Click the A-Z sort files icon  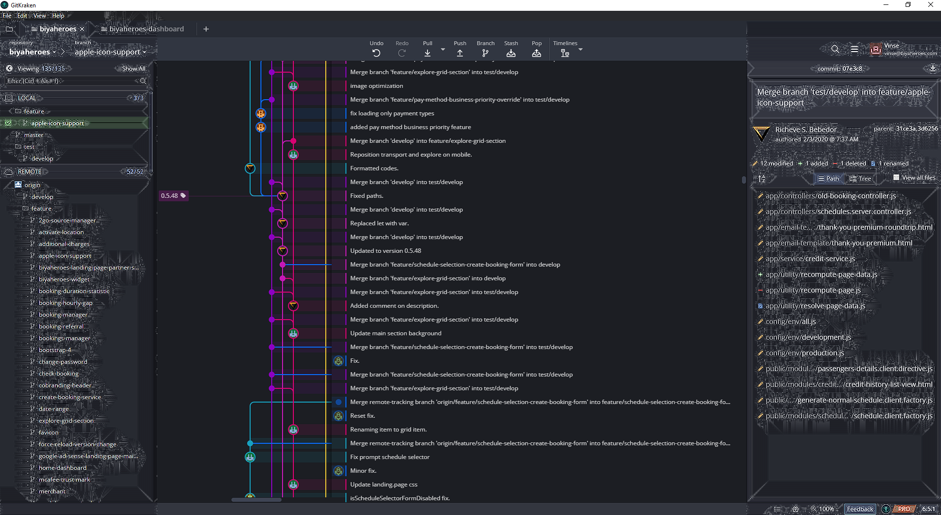(x=762, y=178)
